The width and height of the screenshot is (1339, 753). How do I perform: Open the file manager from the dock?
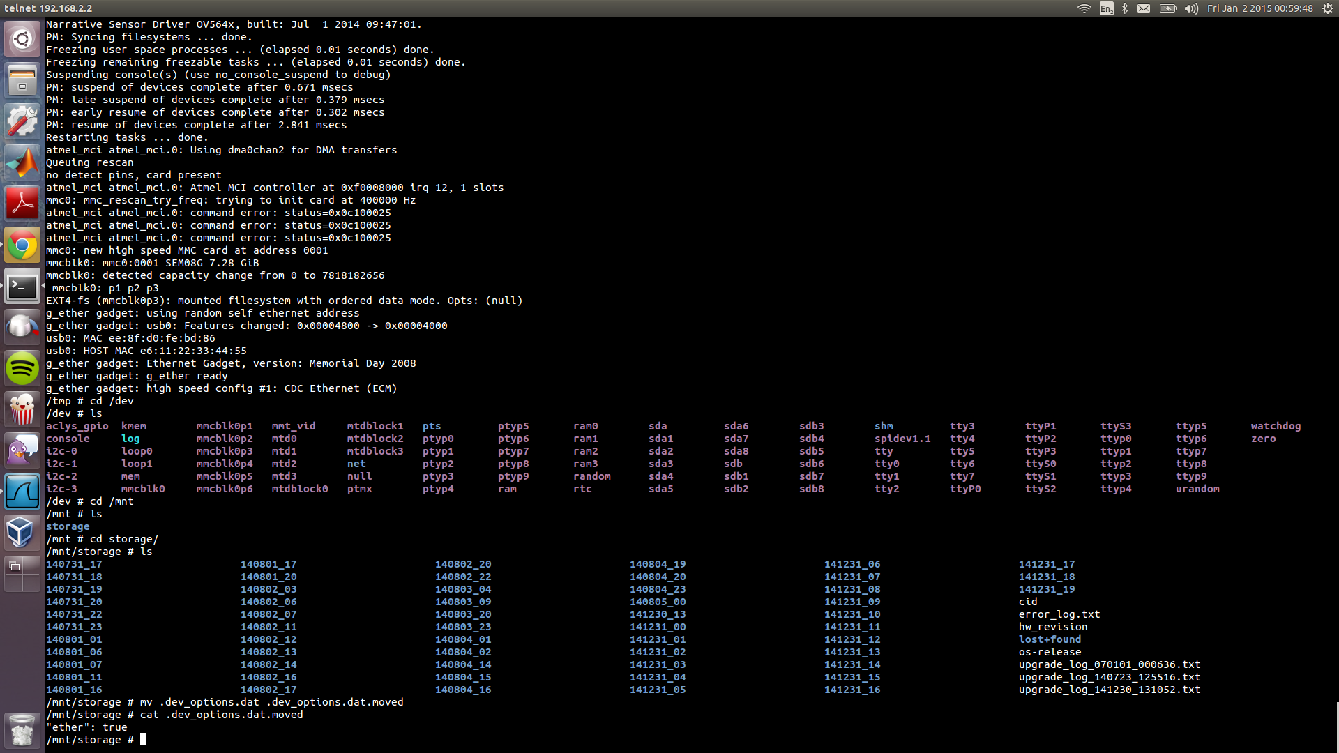pos(22,80)
